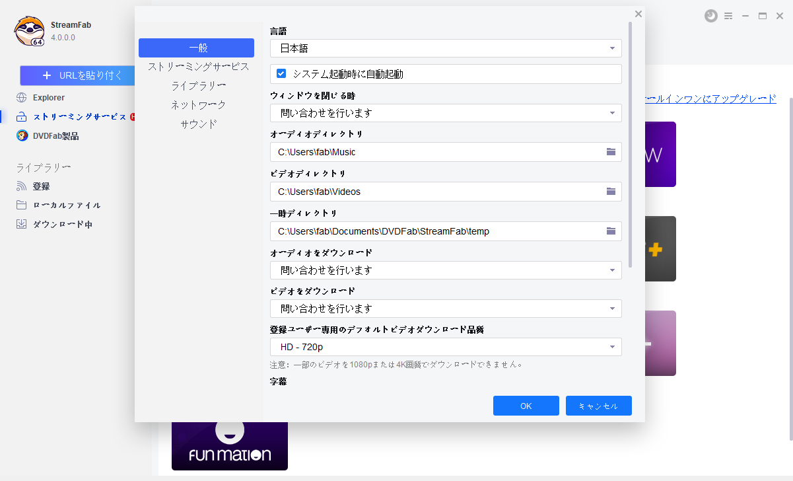The width and height of the screenshot is (793, 481).
Task: Click the 字幕 section label
Action: click(x=278, y=381)
